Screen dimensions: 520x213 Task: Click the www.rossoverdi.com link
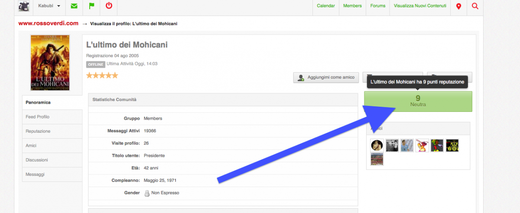coord(48,23)
